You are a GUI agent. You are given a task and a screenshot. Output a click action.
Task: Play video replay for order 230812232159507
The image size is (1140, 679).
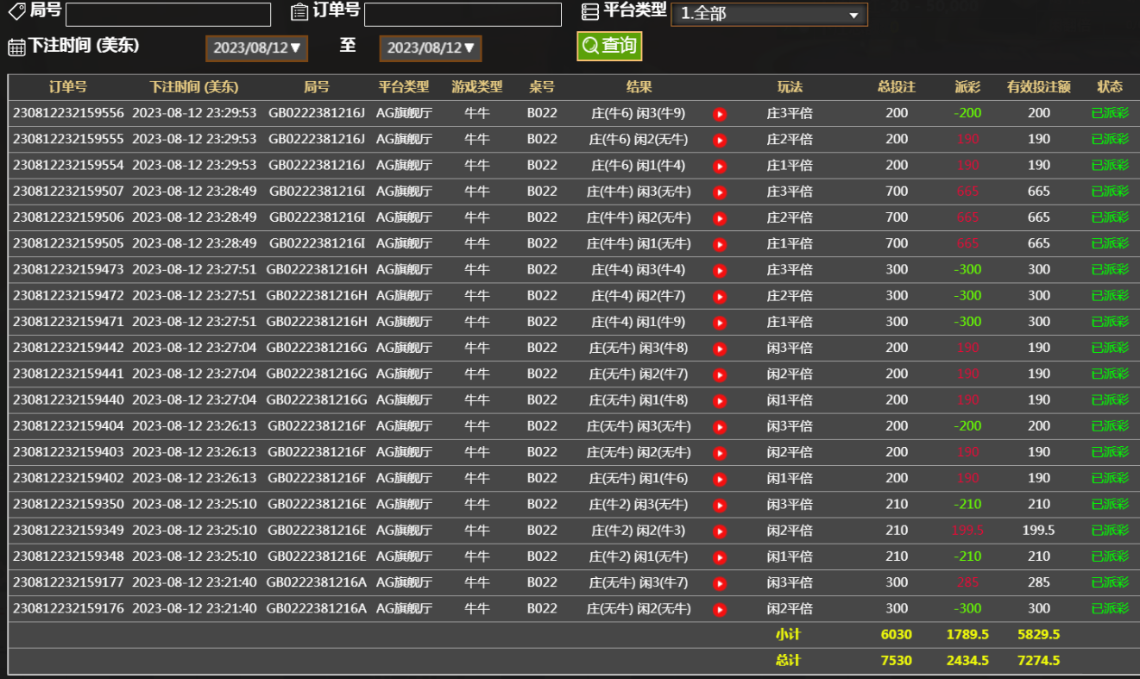[x=720, y=192]
